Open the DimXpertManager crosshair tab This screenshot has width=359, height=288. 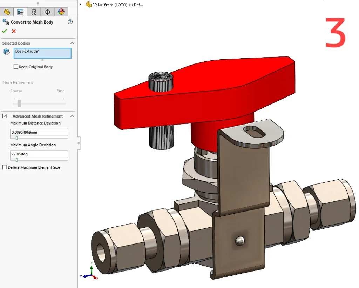coord(47,12)
